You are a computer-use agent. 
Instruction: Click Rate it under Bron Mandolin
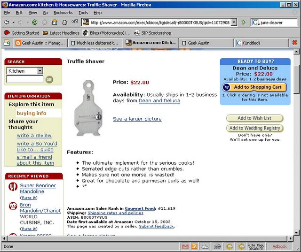point(29,229)
